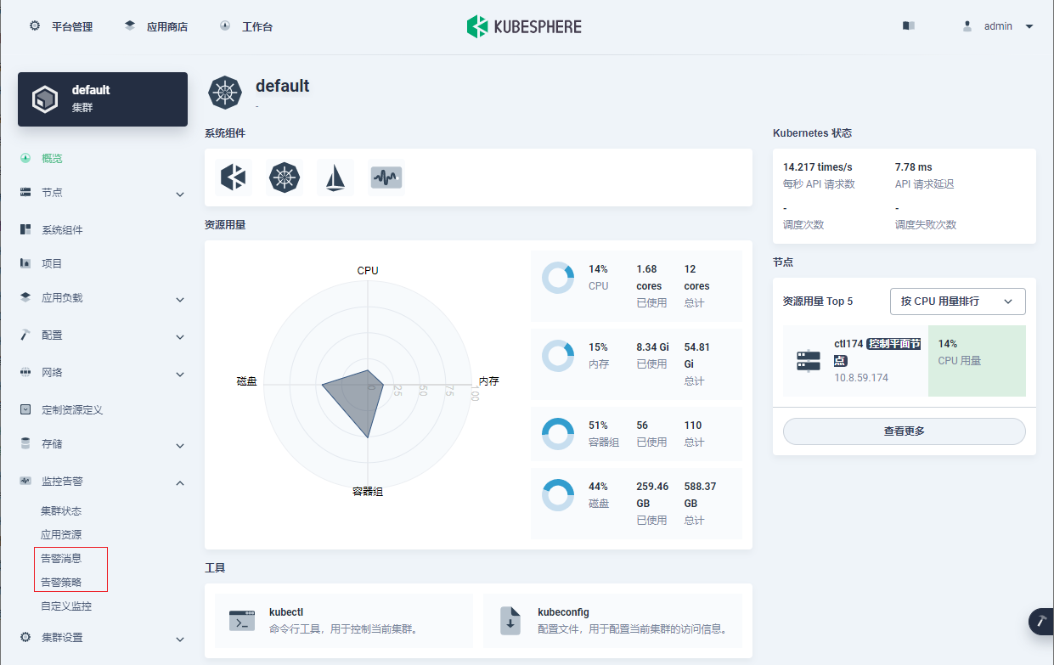The width and height of the screenshot is (1054, 665).
Task: Open 告警策略 submenu item
Action: [x=61, y=583]
